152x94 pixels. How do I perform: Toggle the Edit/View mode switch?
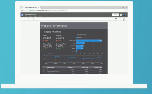click(124, 19)
